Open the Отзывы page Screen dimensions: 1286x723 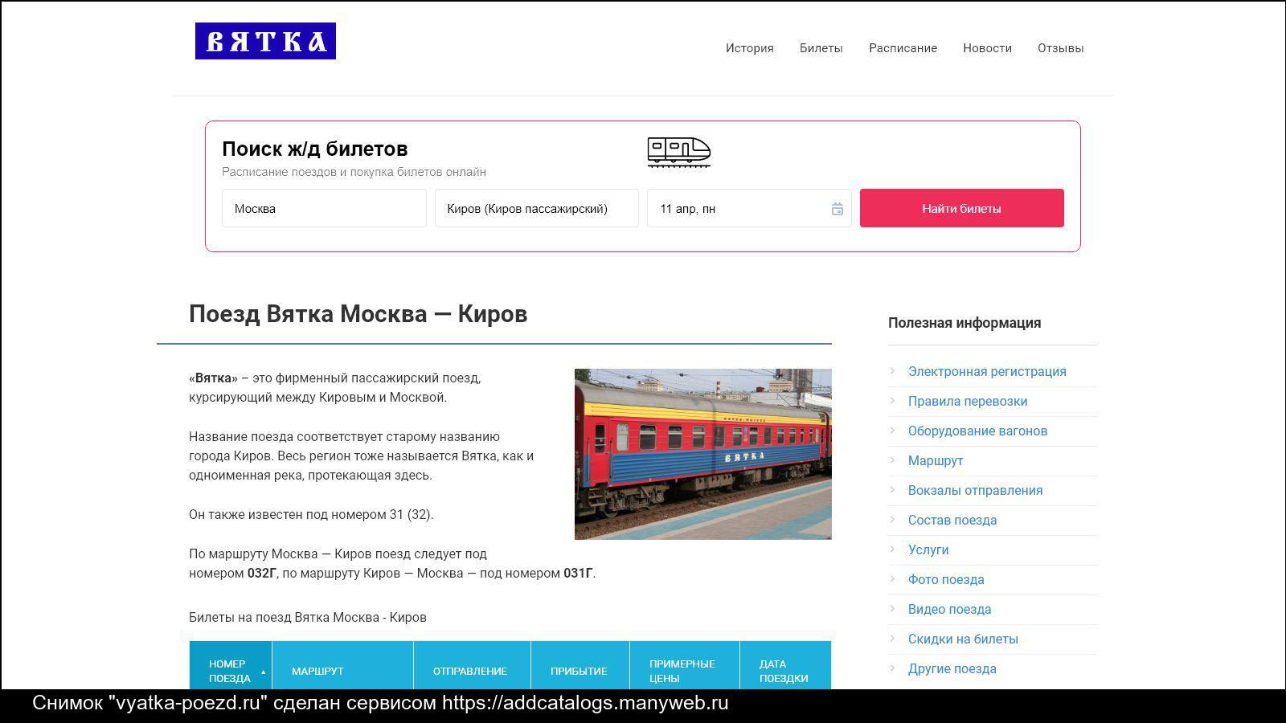(x=1060, y=48)
